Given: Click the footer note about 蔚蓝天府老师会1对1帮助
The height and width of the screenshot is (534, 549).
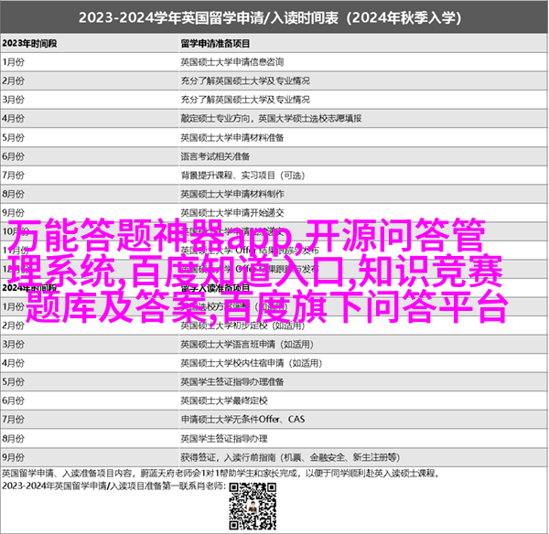Looking at the screenshot, I should 221,474.
